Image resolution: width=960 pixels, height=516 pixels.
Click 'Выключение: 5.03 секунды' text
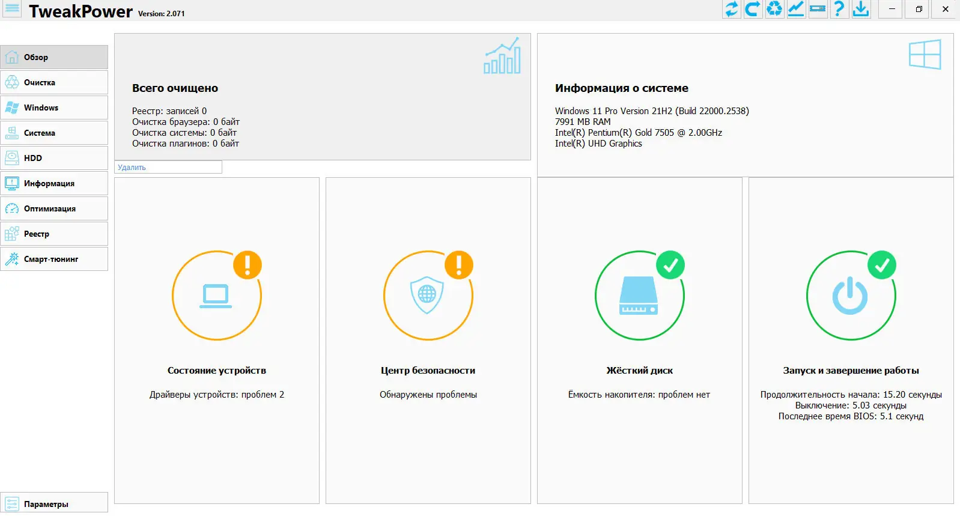pos(851,405)
